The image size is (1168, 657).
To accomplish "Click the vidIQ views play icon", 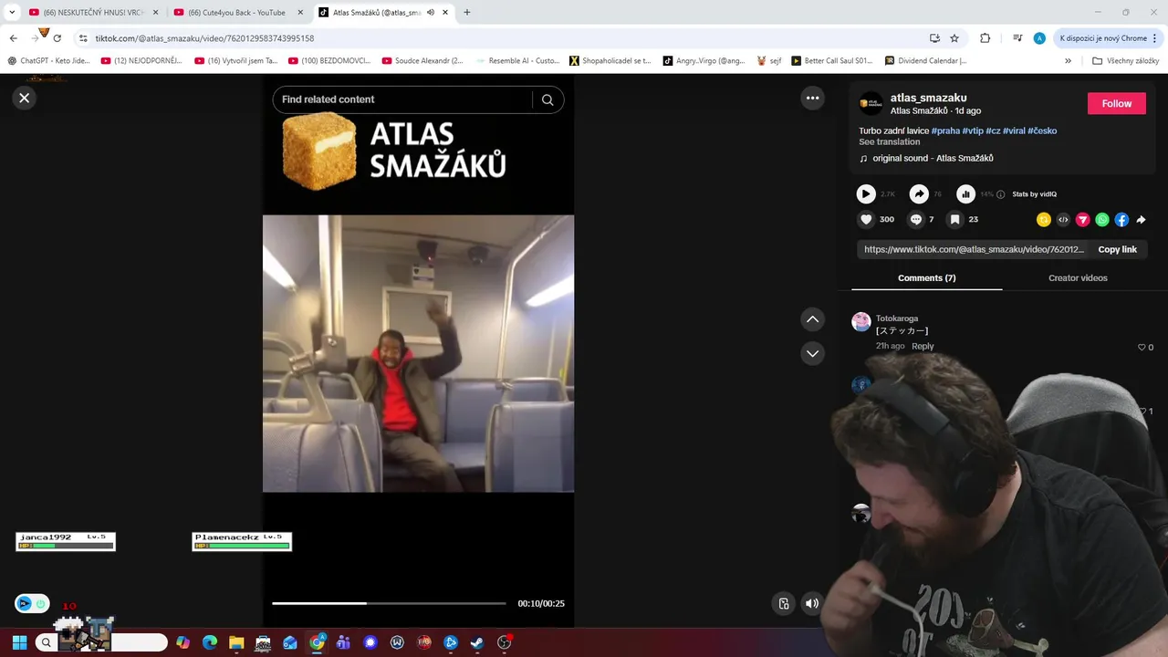I will click(x=866, y=193).
